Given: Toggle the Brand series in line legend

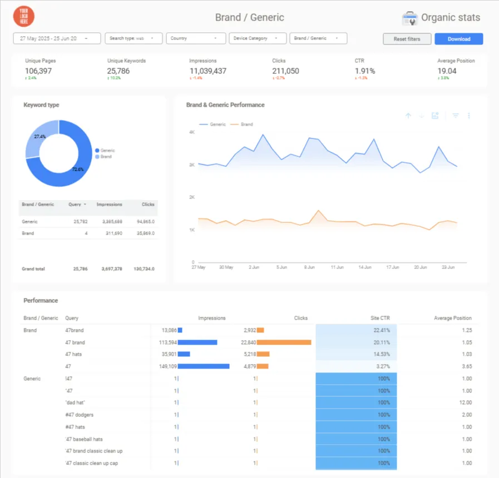Looking at the screenshot, I should click(241, 125).
